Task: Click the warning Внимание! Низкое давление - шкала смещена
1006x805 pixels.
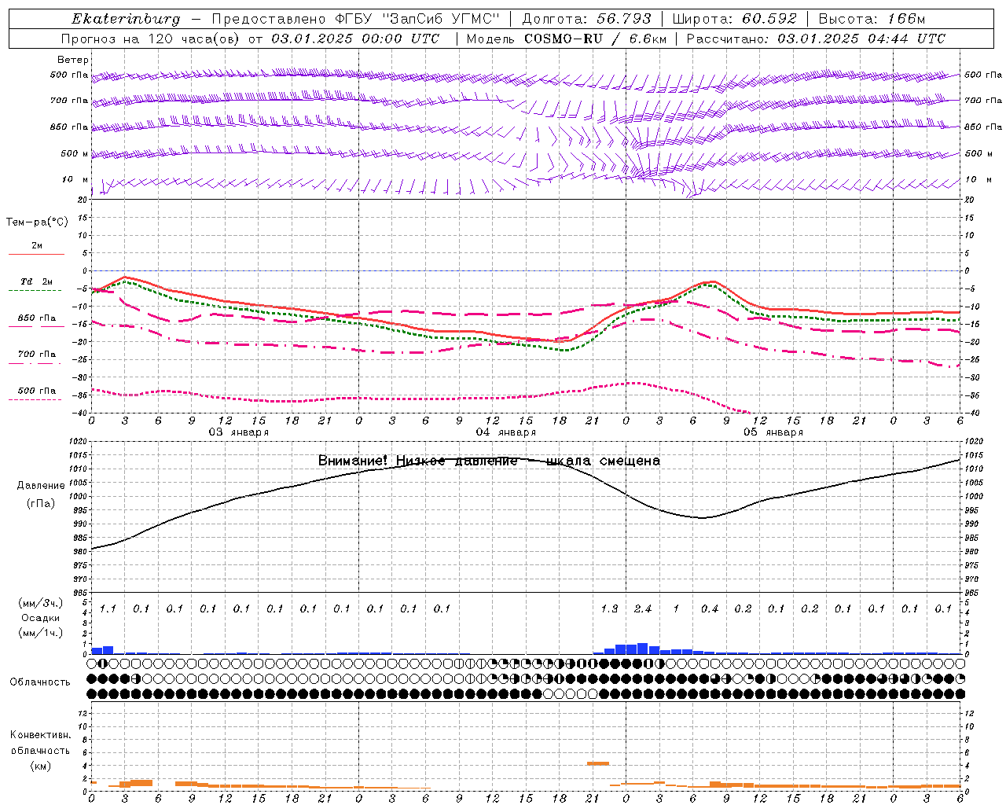Action: click(x=489, y=461)
